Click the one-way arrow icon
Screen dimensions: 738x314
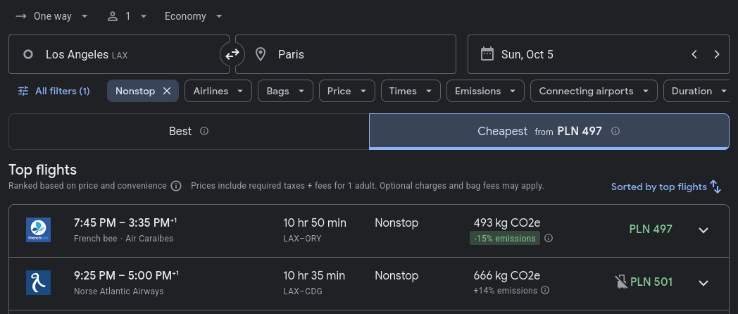(20, 16)
